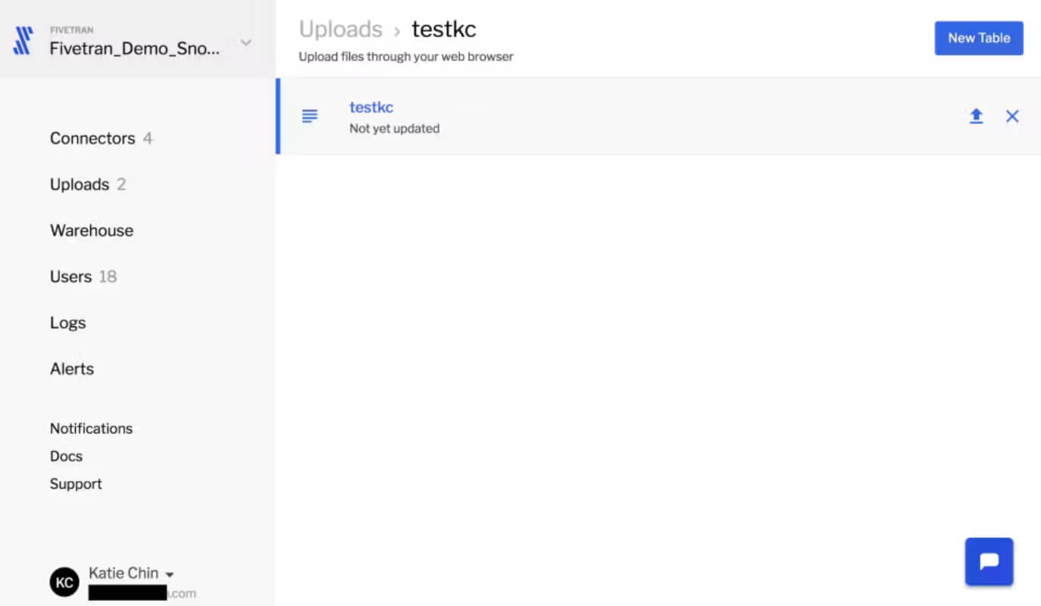Click the Notifications link
1041x606 pixels.
click(91, 428)
